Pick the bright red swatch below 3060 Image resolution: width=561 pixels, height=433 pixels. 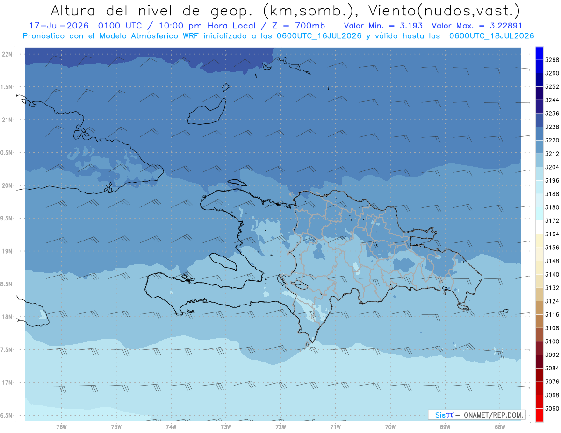coord(539,415)
